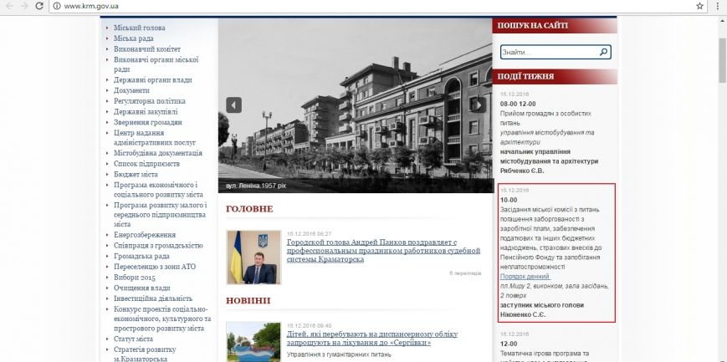Open Міська рада menu item
727x362 pixels.
[134, 38]
